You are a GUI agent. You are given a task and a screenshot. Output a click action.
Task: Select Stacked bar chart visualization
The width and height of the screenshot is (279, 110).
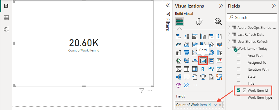coord(178,36)
